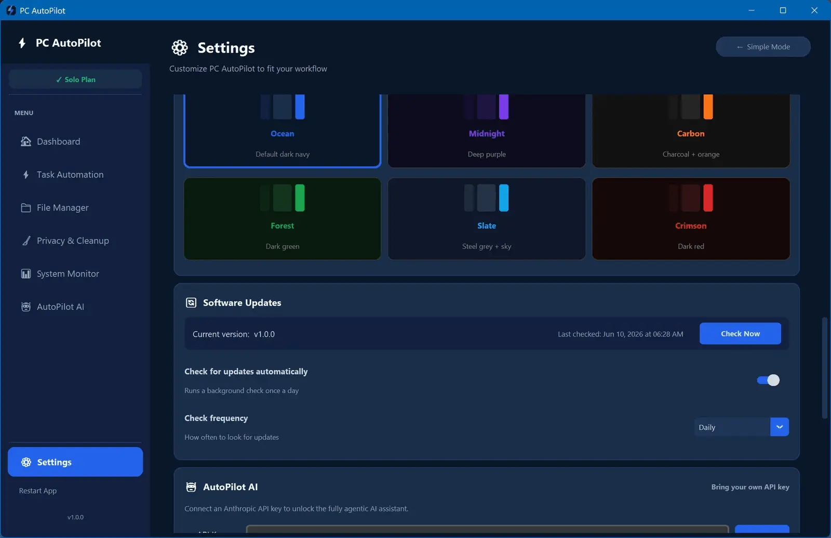This screenshot has width=831, height=538.
Task: Click 'Check for updates automatically' label
Action: [246, 372]
